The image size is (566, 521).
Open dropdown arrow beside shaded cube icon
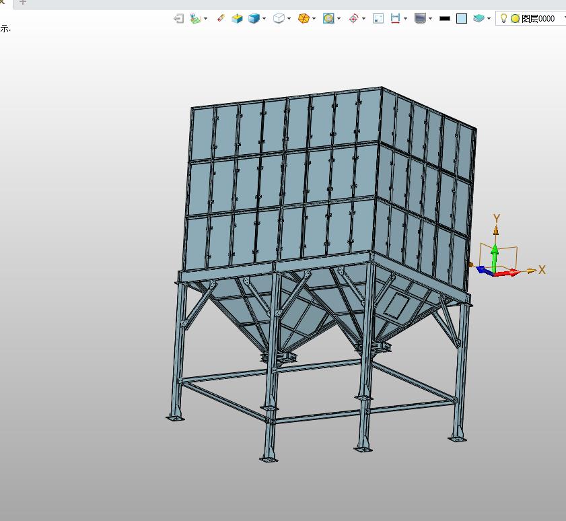point(264,19)
